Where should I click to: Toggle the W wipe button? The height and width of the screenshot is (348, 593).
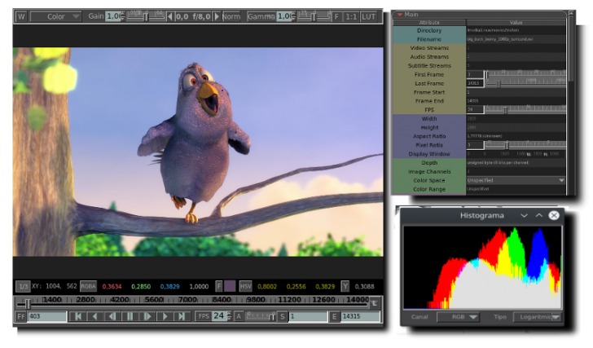(21, 16)
